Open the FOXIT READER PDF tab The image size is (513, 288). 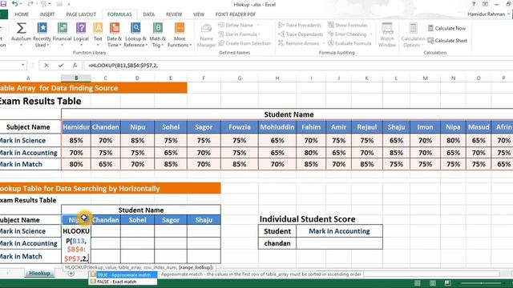point(235,14)
